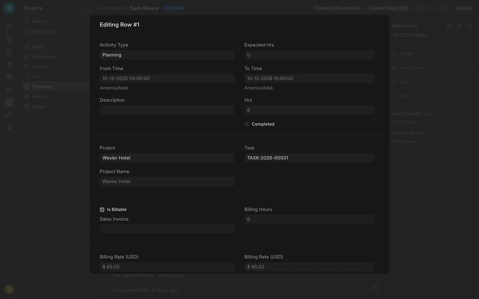Click the plus icon next to Tags
This screenshot has height=299, width=479.
point(469,82)
